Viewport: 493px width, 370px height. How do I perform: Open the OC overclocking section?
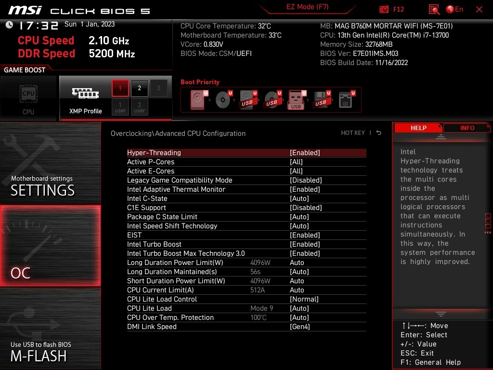pos(50,245)
